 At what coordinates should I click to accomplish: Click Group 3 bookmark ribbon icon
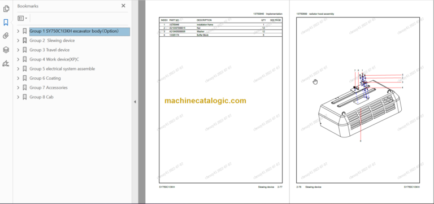[x=25, y=50]
